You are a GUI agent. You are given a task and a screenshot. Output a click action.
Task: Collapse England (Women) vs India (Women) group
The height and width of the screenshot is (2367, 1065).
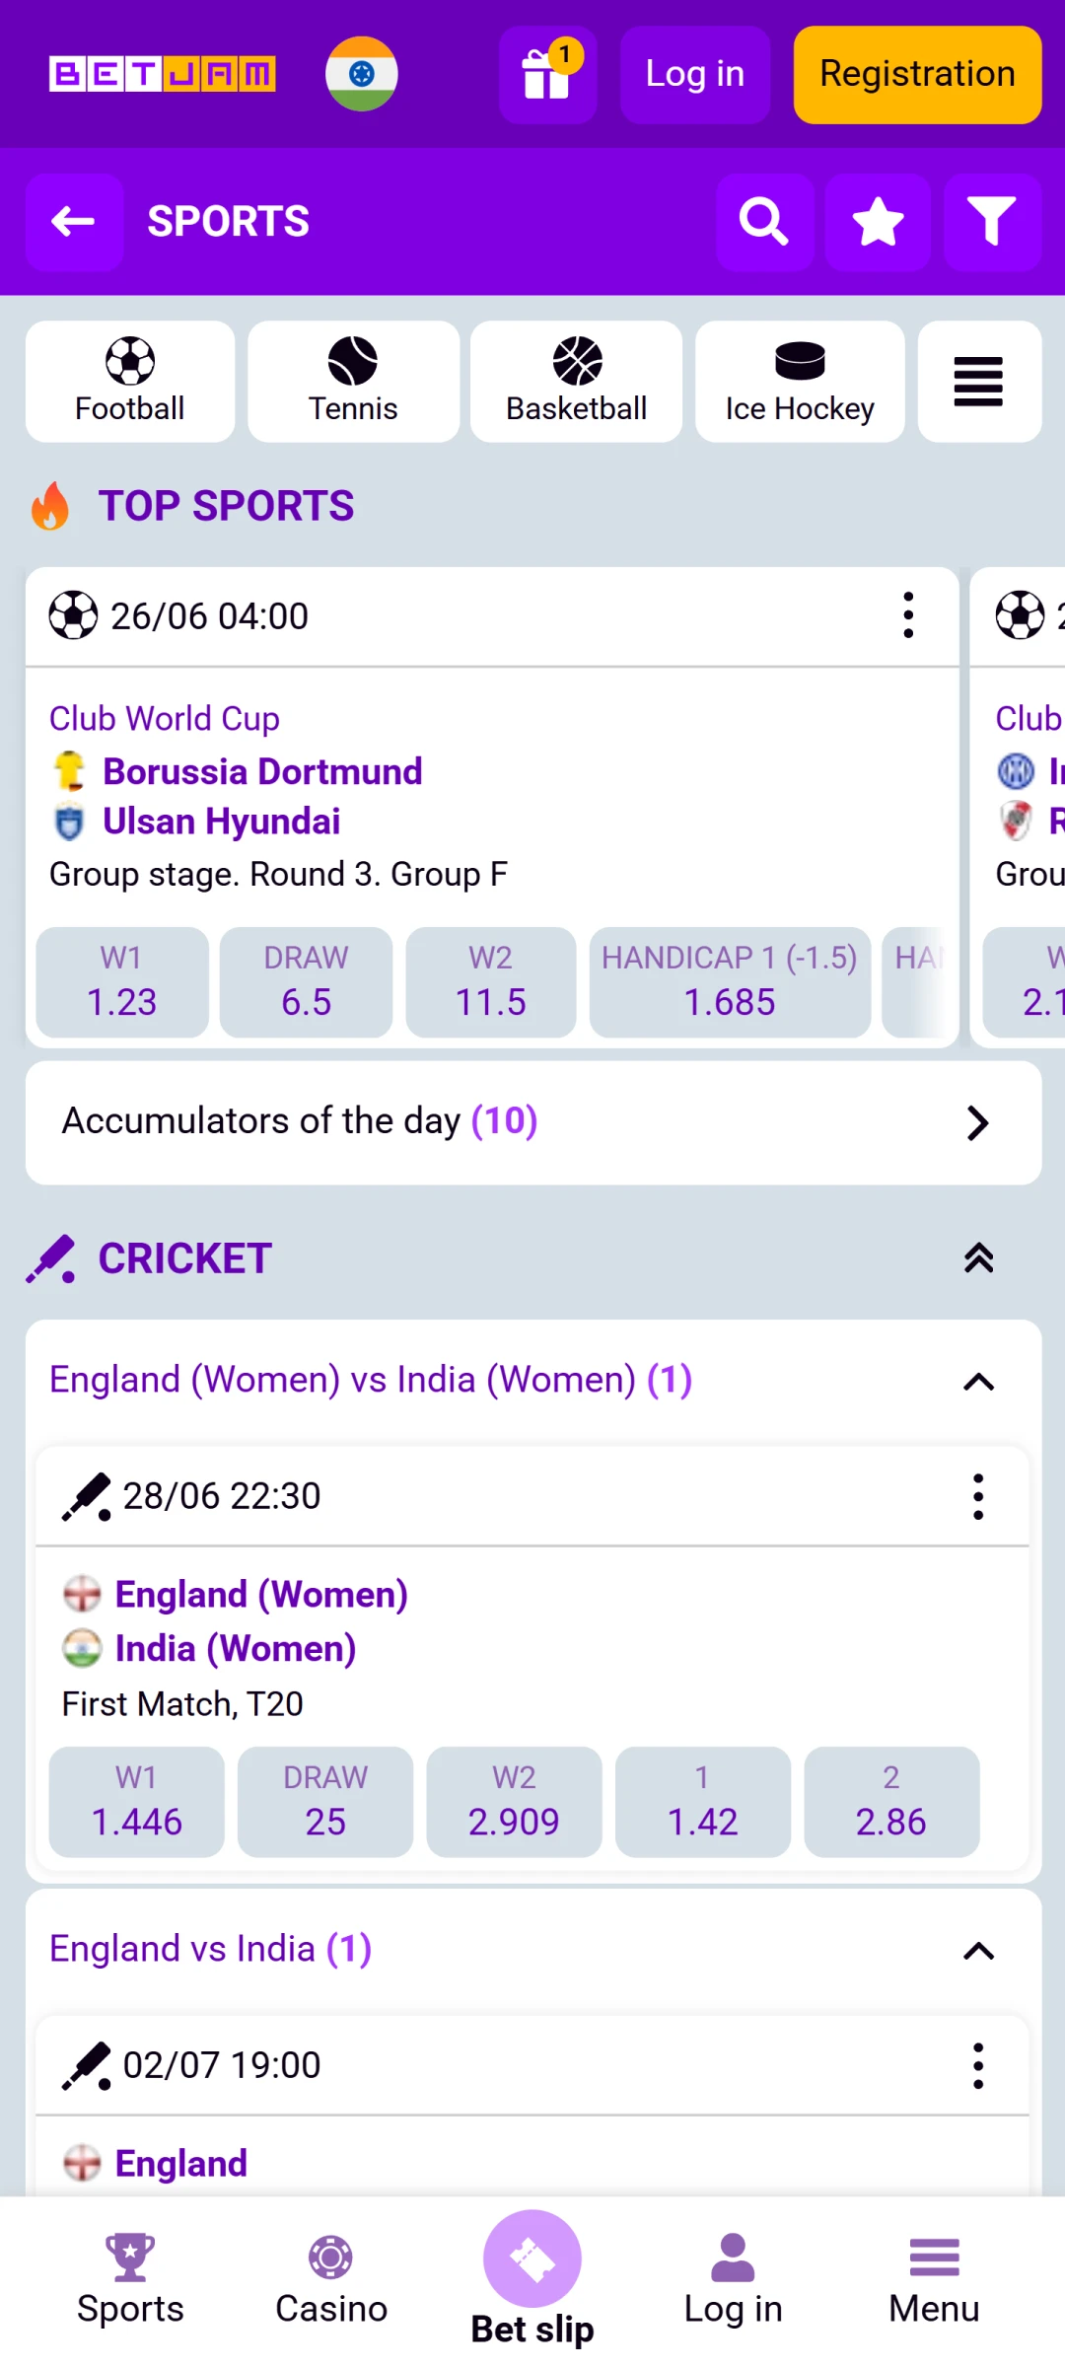tap(978, 1382)
